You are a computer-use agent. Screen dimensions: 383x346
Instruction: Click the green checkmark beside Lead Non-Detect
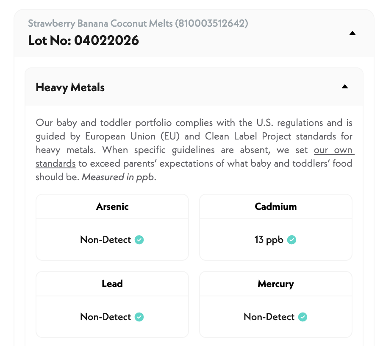click(139, 317)
